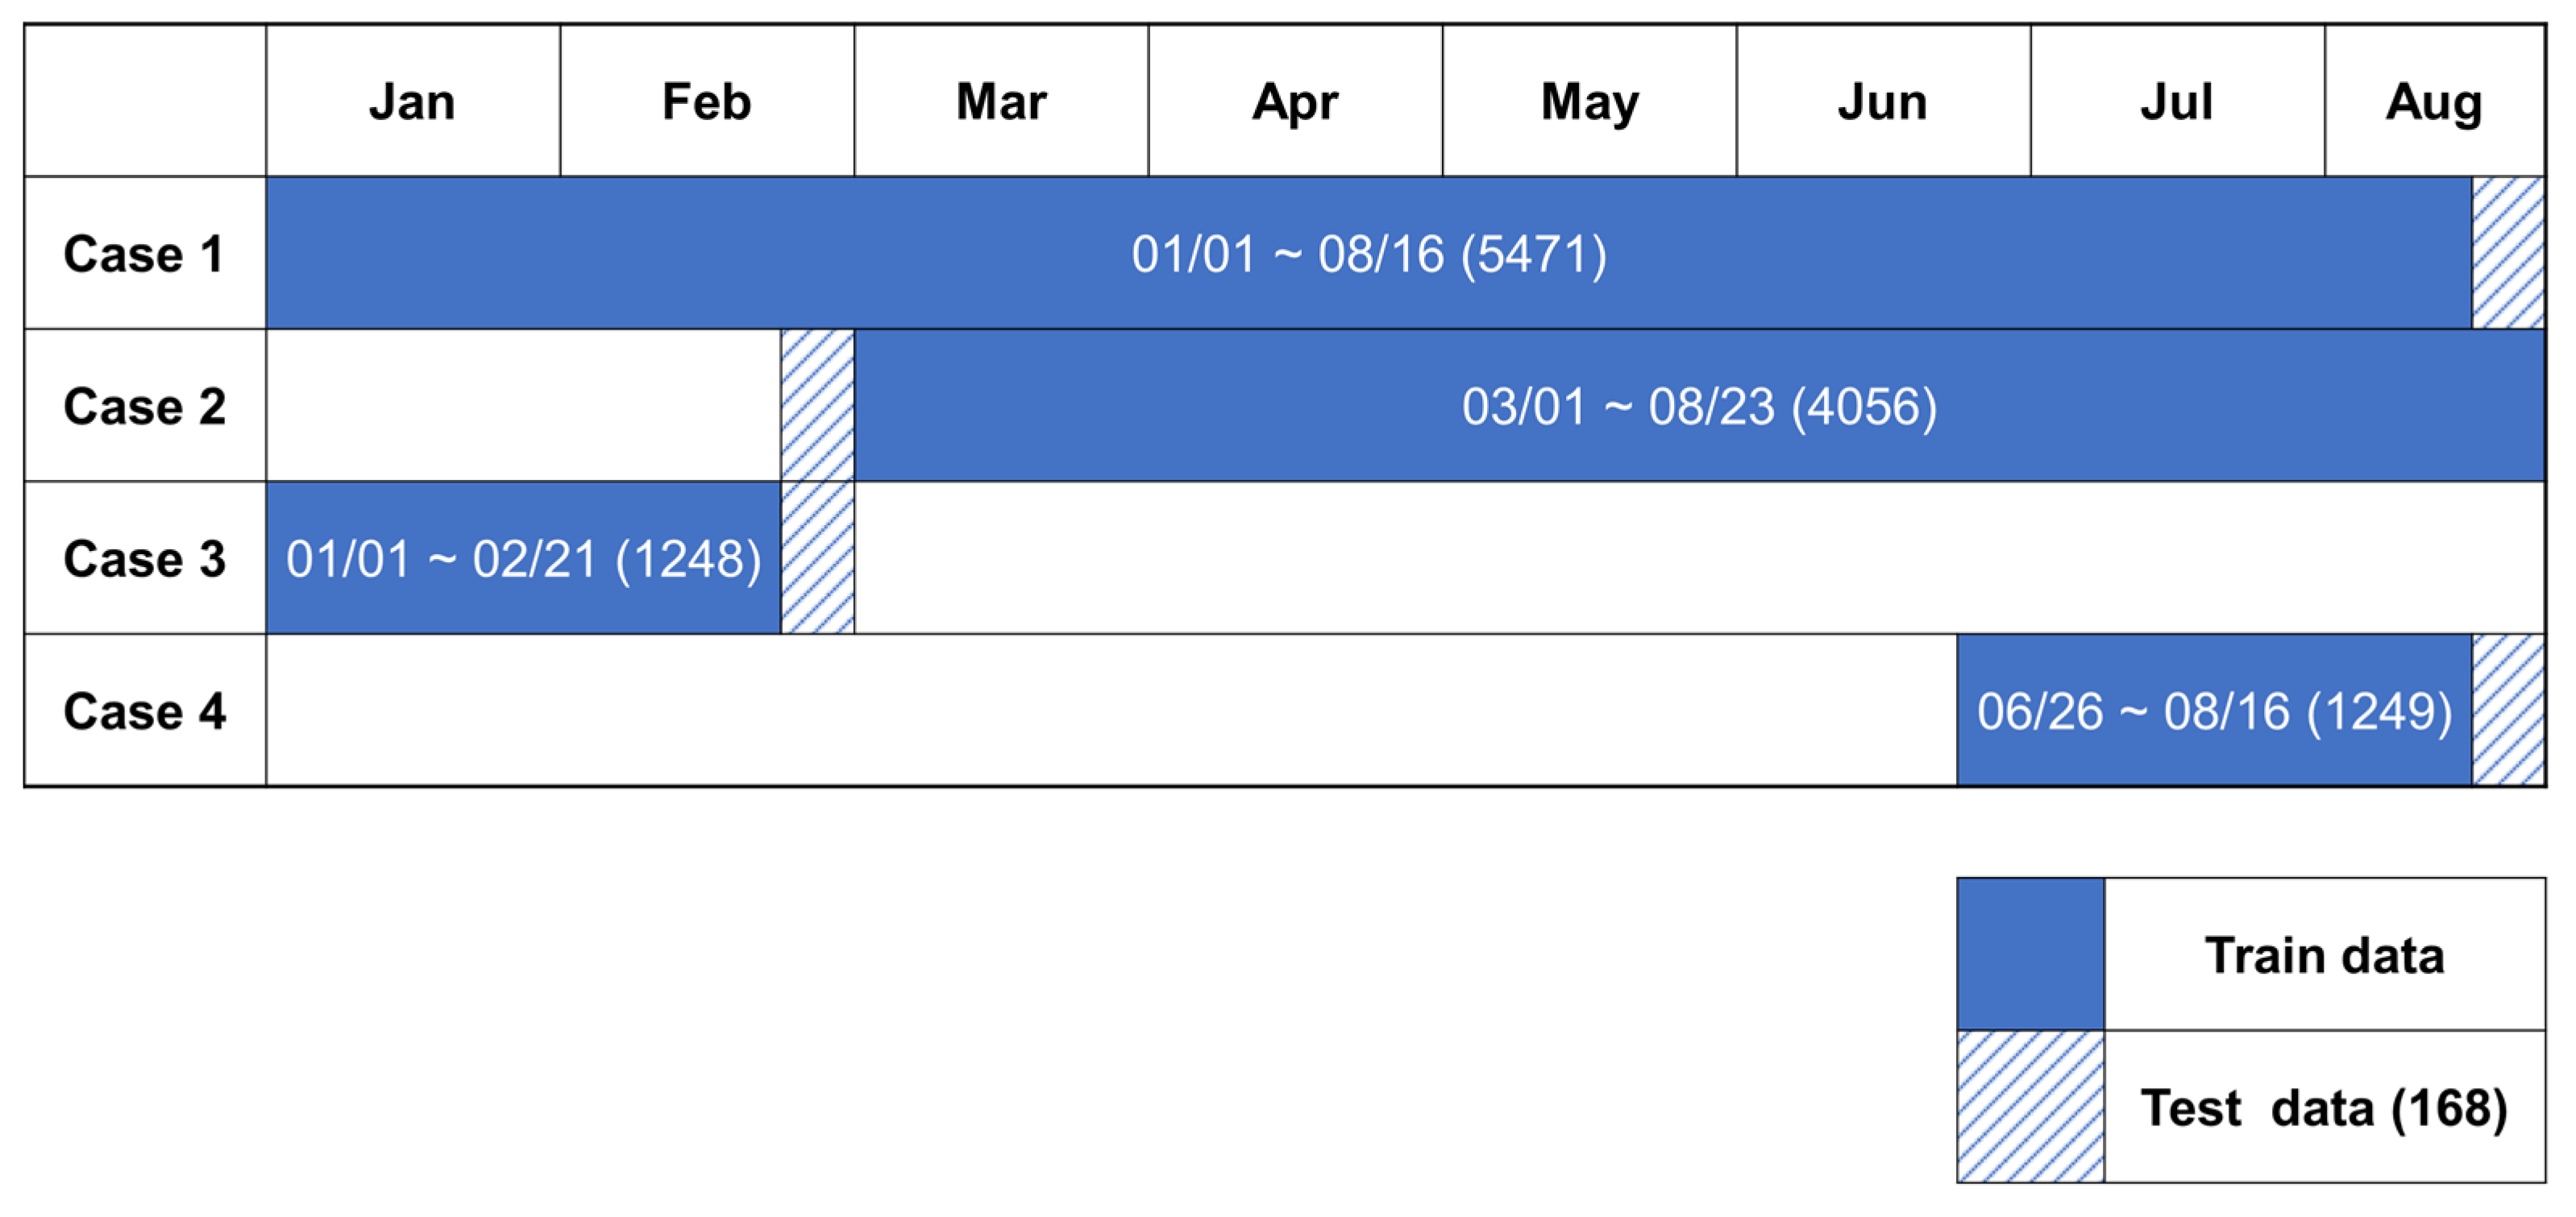The height and width of the screenshot is (1217, 2576).
Task: Click the Jul month header
Action: point(2177,101)
